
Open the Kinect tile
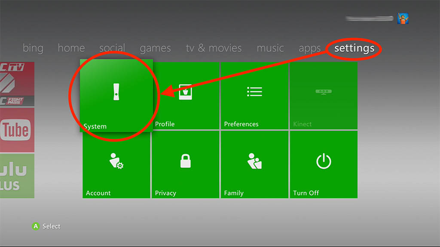point(324,96)
